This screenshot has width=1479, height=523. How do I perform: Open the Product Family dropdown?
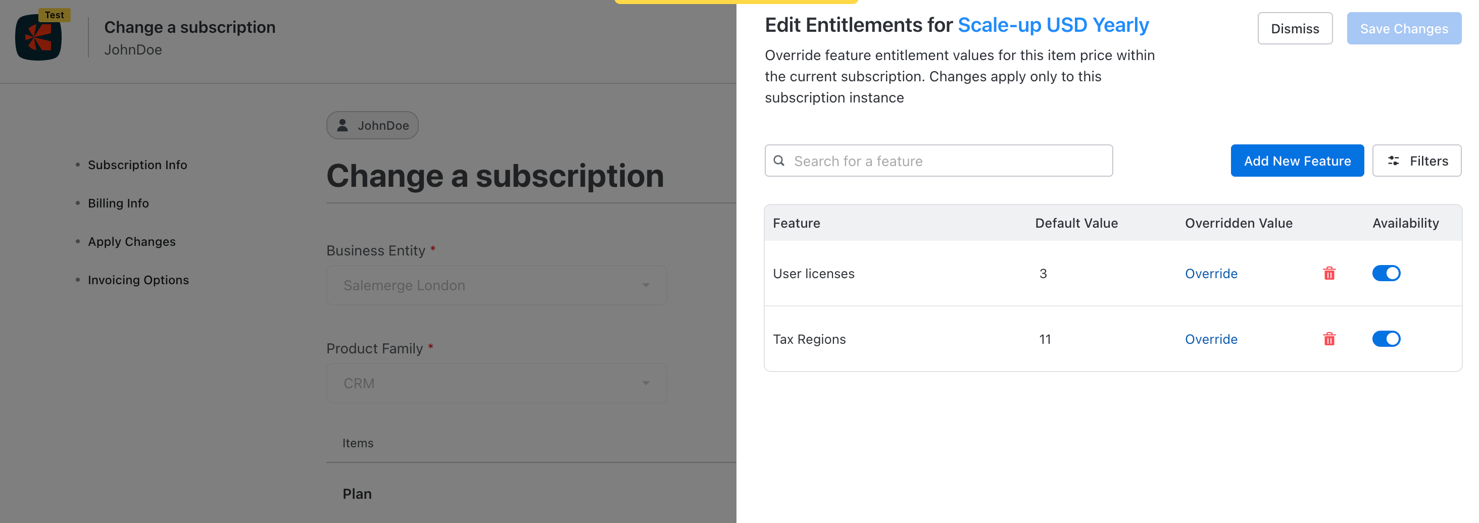496,383
